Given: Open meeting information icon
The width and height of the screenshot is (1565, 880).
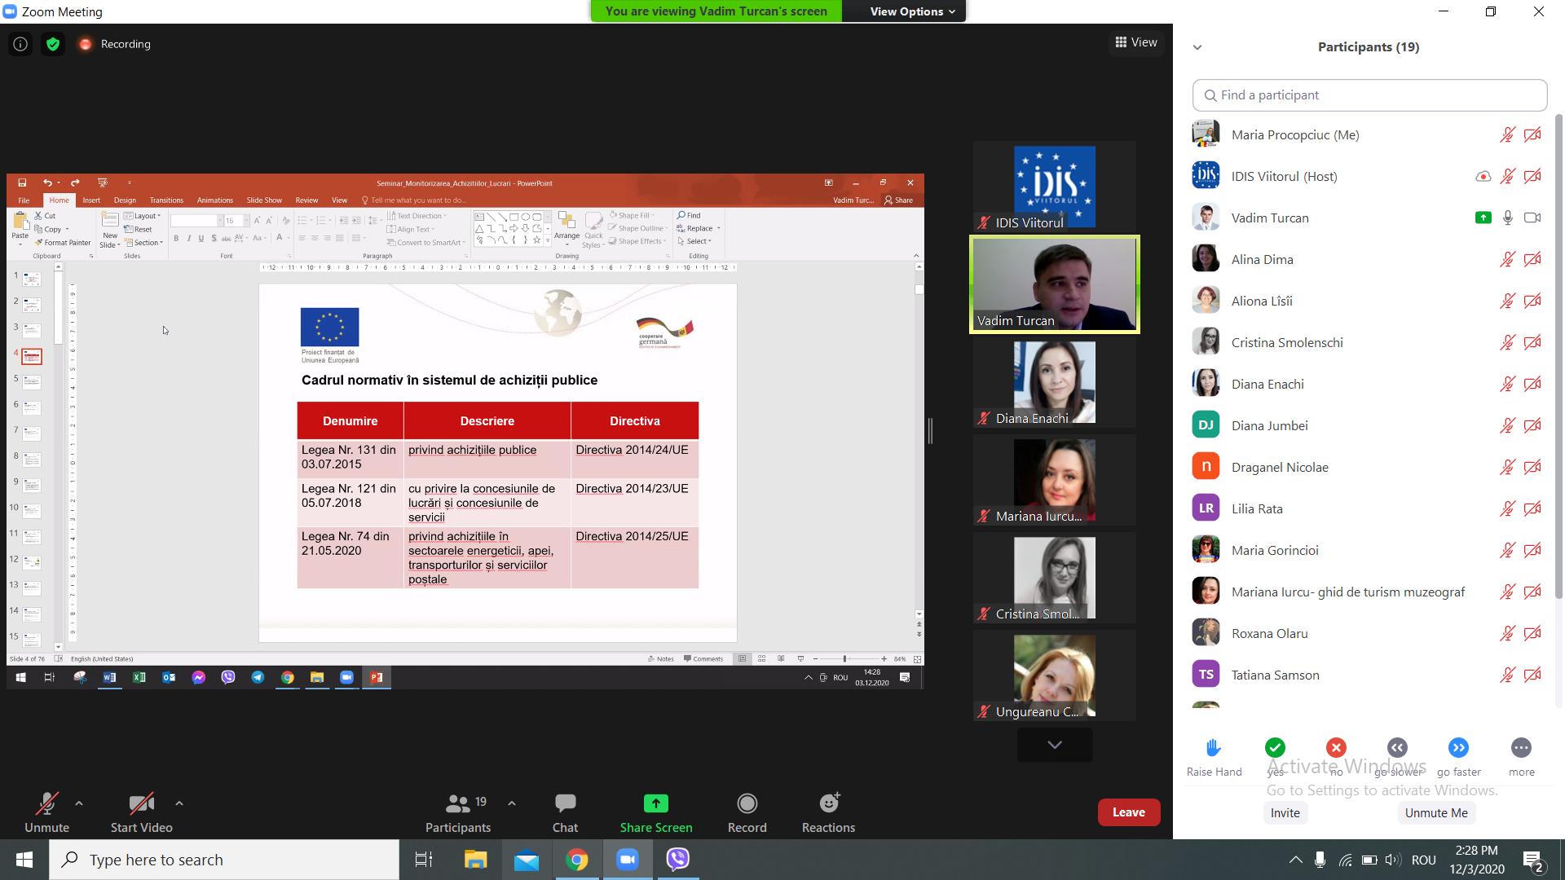Looking at the screenshot, I should (20, 44).
